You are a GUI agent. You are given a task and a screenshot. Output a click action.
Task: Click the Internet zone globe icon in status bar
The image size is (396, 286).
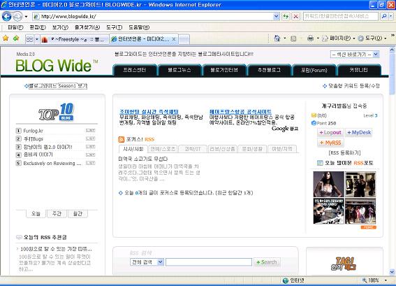[286, 280]
